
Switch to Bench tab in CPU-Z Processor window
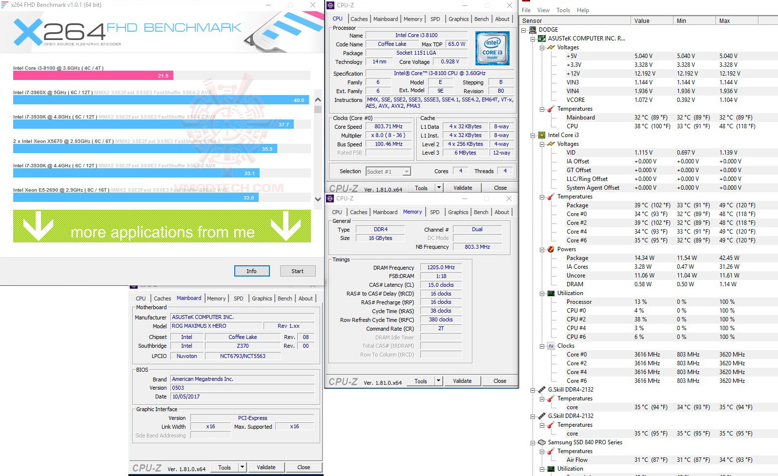point(481,19)
